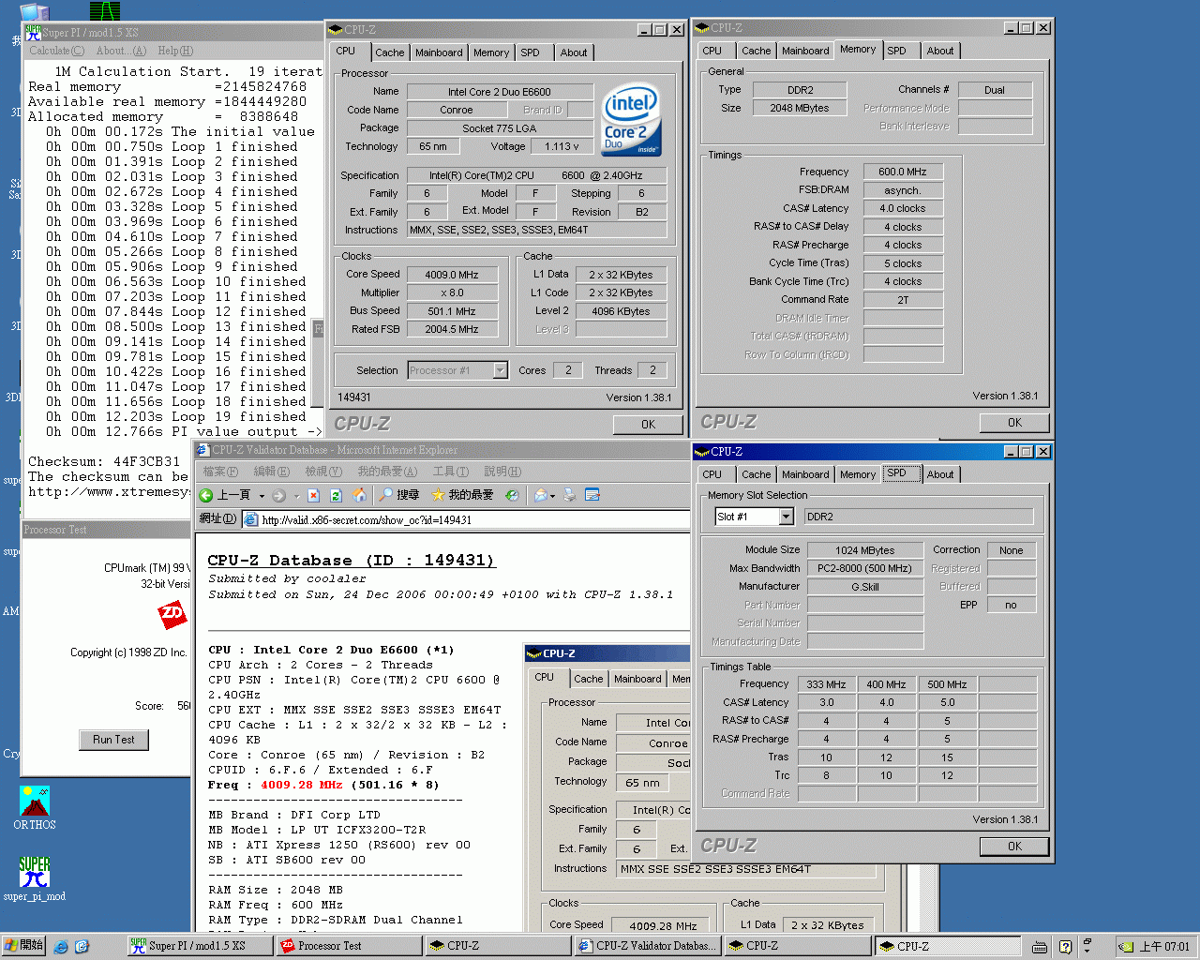The height and width of the screenshot is (960, 1200).
Task: Click the Start button on the taskbar
Action: [x=24, y=946]
